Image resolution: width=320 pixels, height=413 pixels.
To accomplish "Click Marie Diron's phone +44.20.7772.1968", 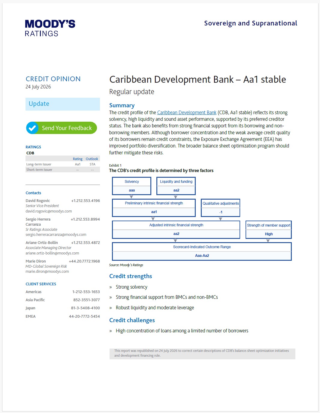I will click(x=84, y=261).
